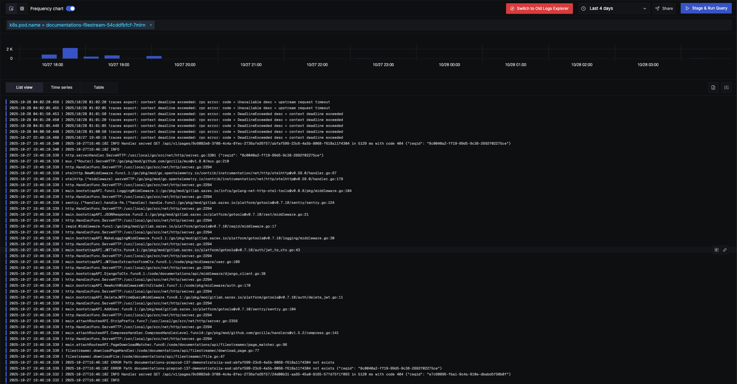The image size is (737, 384).
Task: Click the tallest bar in frequency chart
Action: [x=70, y=53]
